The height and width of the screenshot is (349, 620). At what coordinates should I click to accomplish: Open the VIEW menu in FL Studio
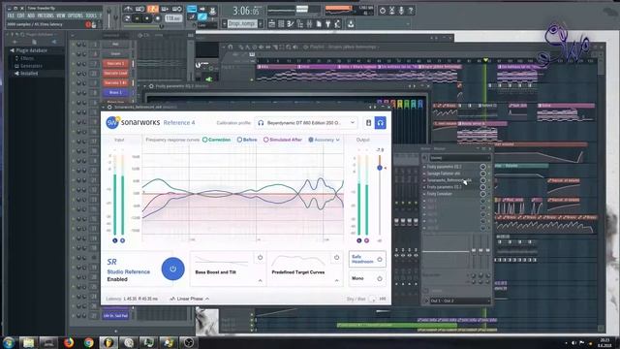(60, 16)
